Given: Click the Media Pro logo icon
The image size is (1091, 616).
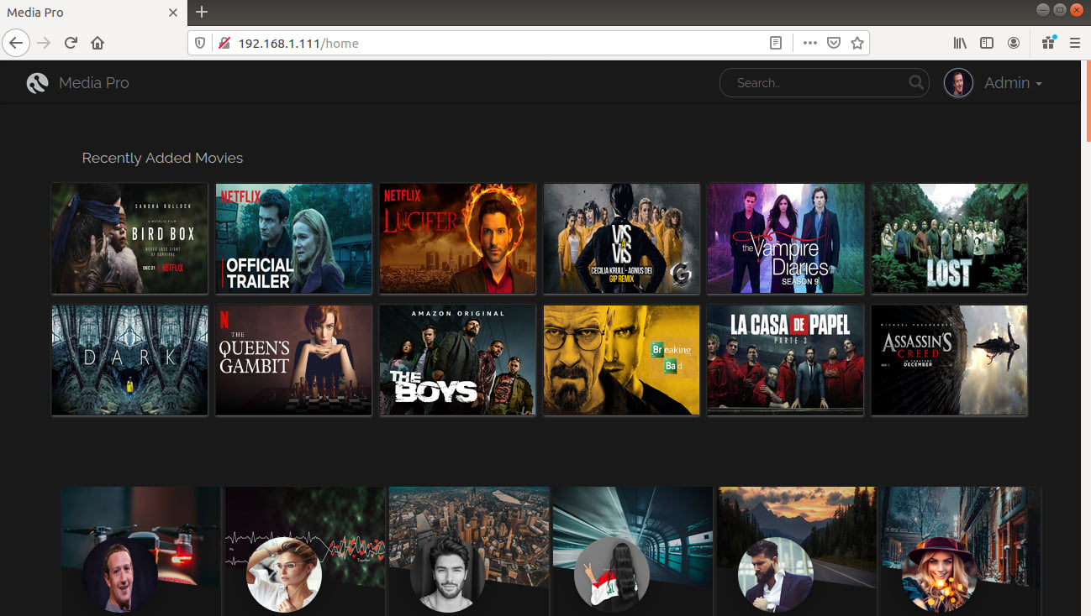Looking at the screenshot, I should (x=37, y=83).
